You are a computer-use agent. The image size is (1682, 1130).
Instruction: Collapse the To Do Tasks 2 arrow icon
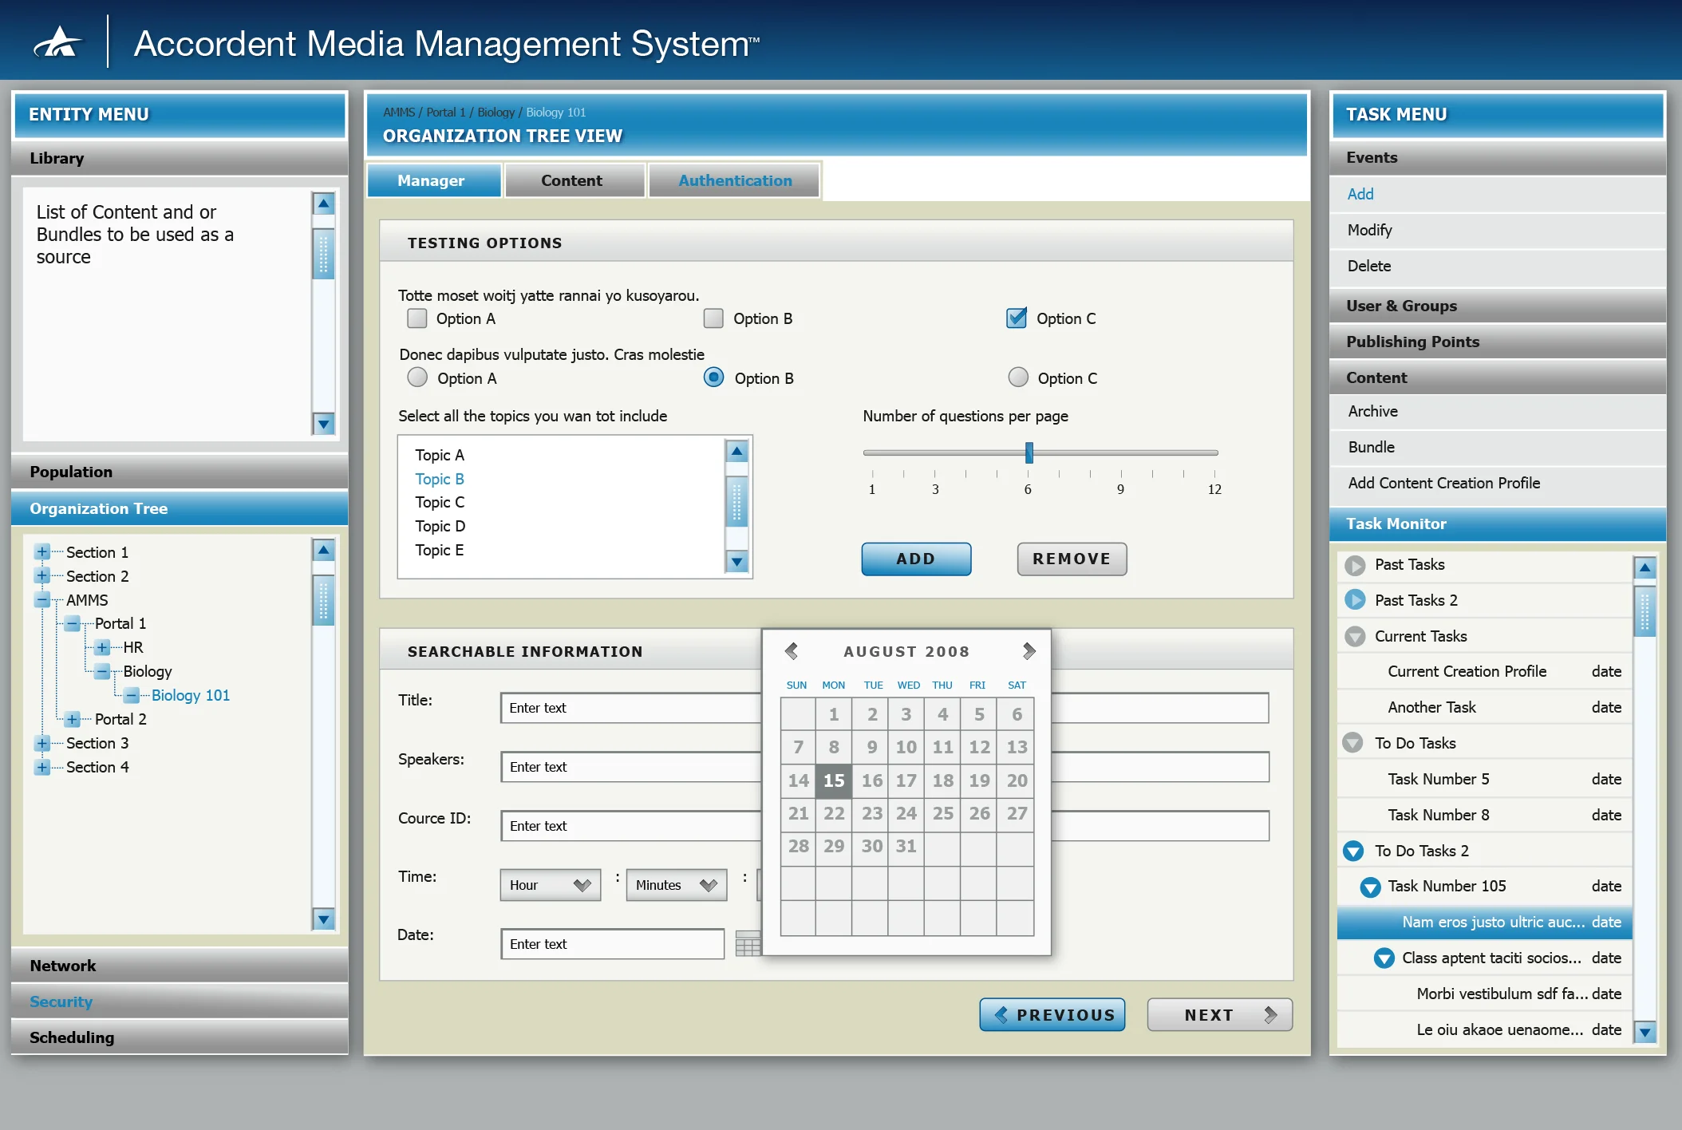pos(1353,851)
